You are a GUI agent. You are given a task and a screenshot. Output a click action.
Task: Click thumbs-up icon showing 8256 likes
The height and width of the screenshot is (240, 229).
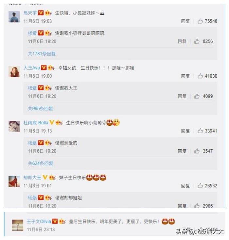(x=197, y=41)
